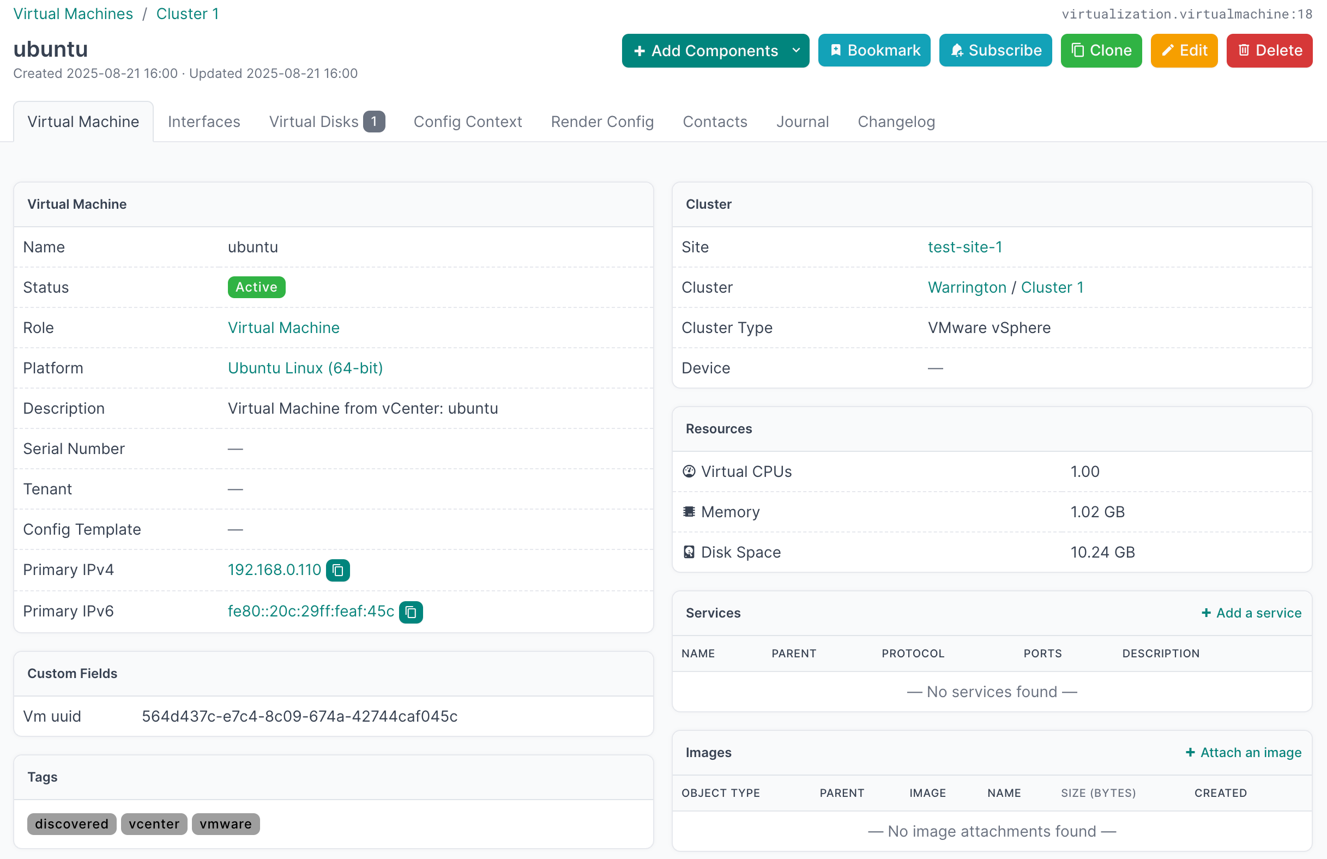This screenshot has height=859, width=1327.
Task: Open the Ubuntu Linux (64-bit) platform link
Action: coord(305,368)
